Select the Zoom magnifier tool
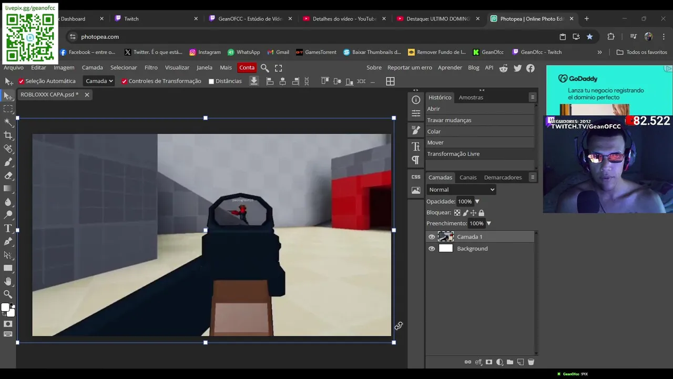The width and height of the screenshot is (673, 379). (x=8, y=294)
